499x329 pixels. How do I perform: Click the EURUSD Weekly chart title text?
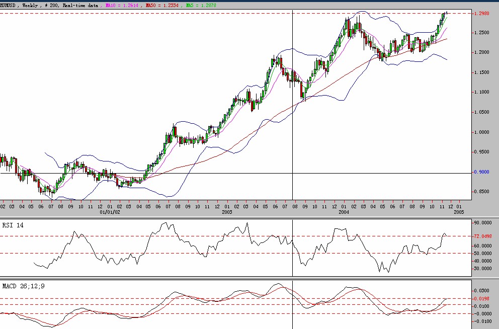[49, 4]
